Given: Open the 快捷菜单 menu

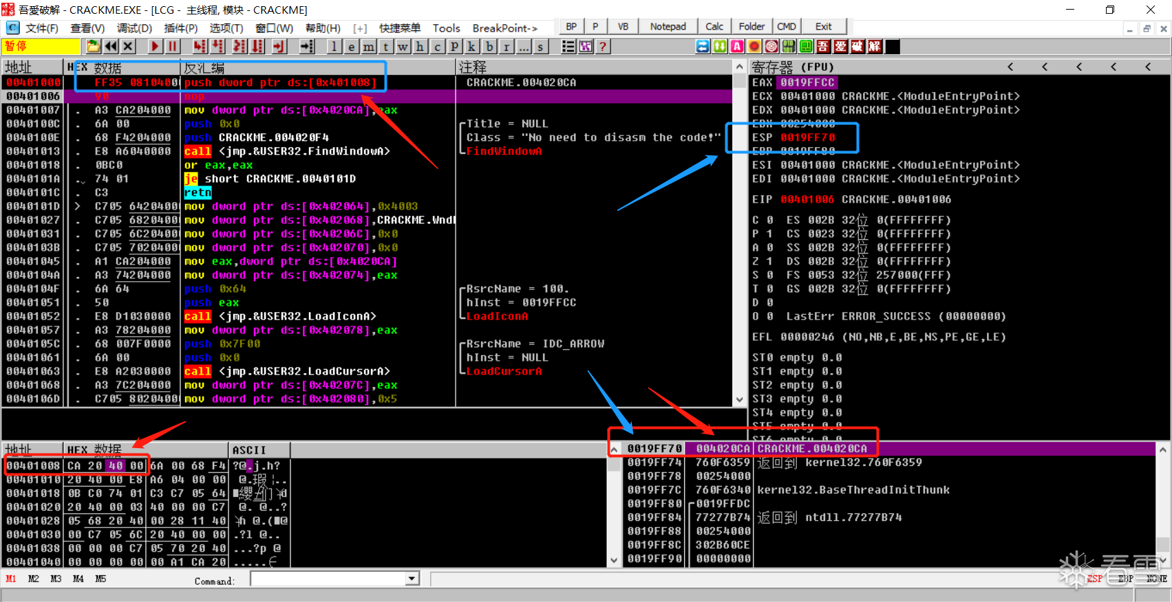Looking at the screenshot, I should pos(400,28).
